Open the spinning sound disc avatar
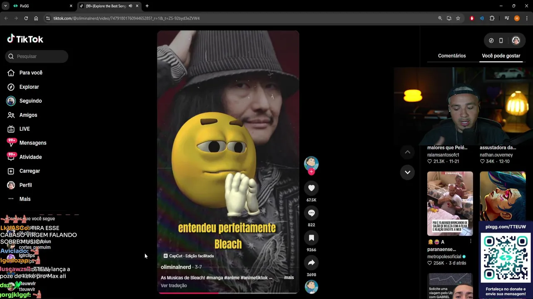Image resolution: width=533 pixels, height=299 pixels. pos(311,287)
